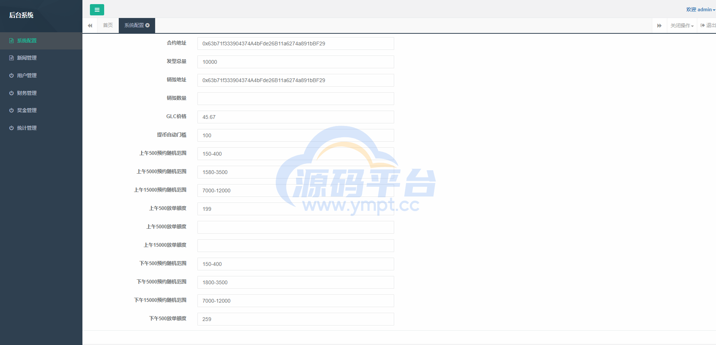Image resolution: width=716 pixels, height=345 pixels.
Task: Click the 销毁数量 label text
Action: pyautogui.click(x=176, y=98)
